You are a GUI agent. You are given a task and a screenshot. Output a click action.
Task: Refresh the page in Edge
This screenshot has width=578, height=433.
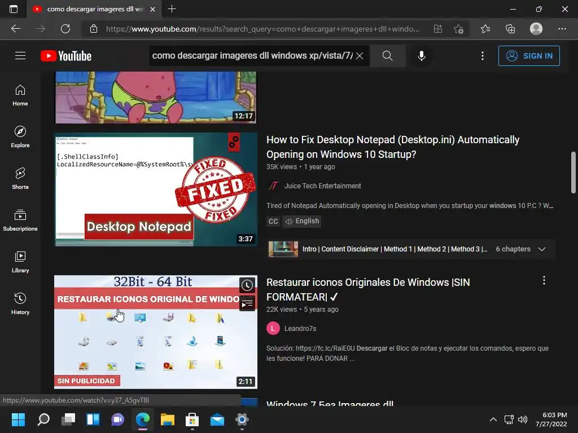65,29
